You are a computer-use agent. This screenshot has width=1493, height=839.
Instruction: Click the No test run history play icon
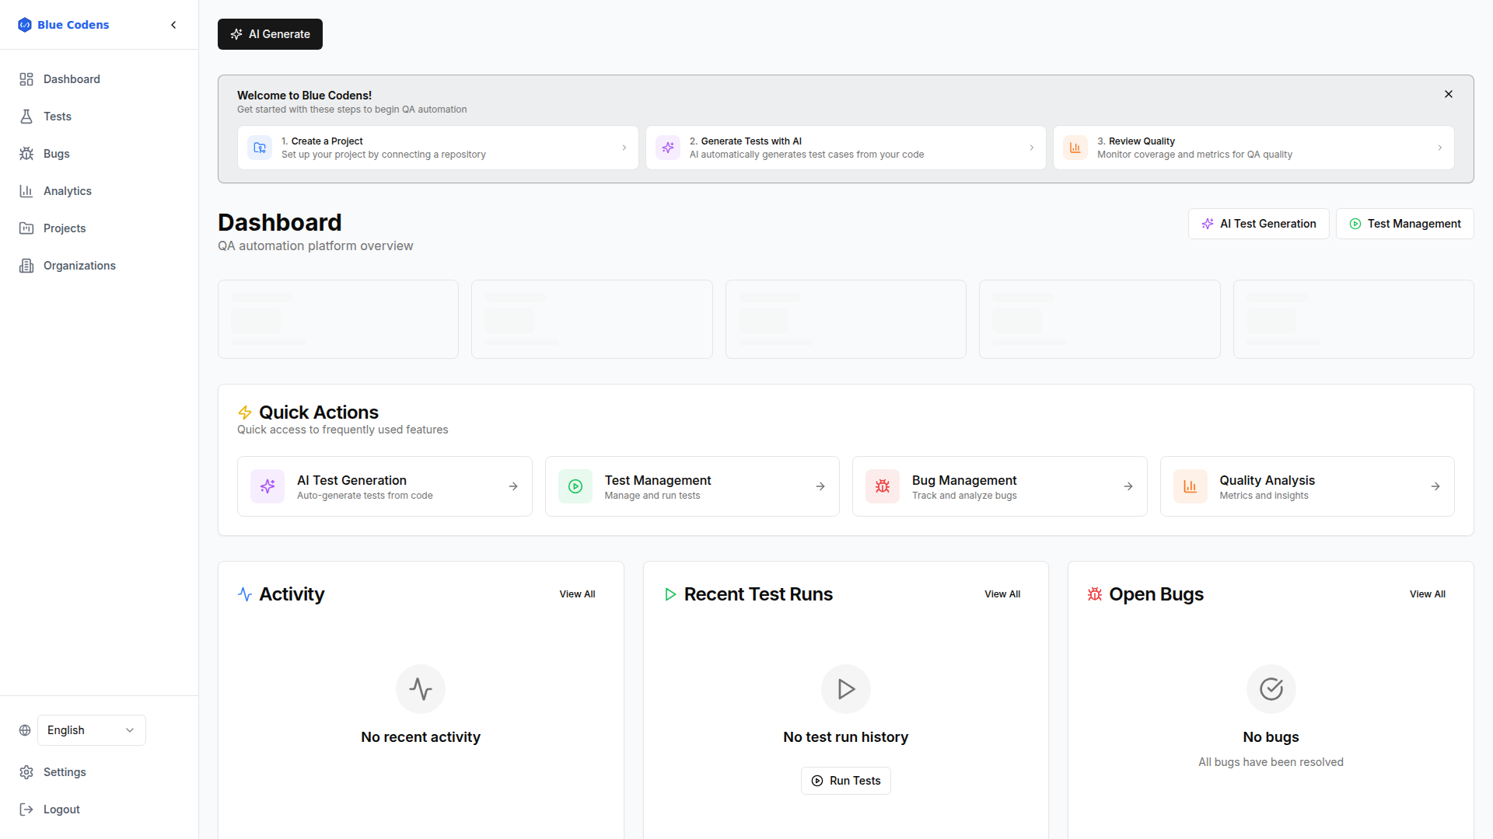tap(846, 689)
